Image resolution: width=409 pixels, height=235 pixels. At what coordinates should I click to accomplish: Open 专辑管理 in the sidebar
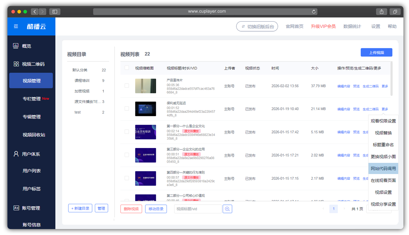pos(31,117)
